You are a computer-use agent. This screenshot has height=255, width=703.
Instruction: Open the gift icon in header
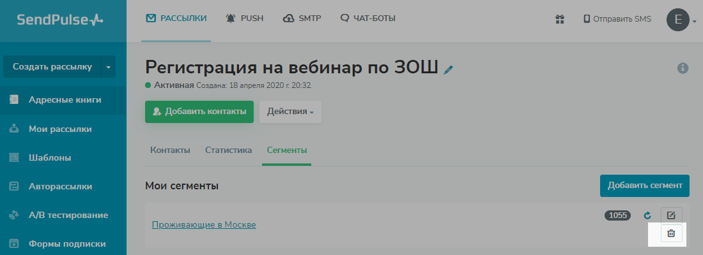(x=560, y=19)
